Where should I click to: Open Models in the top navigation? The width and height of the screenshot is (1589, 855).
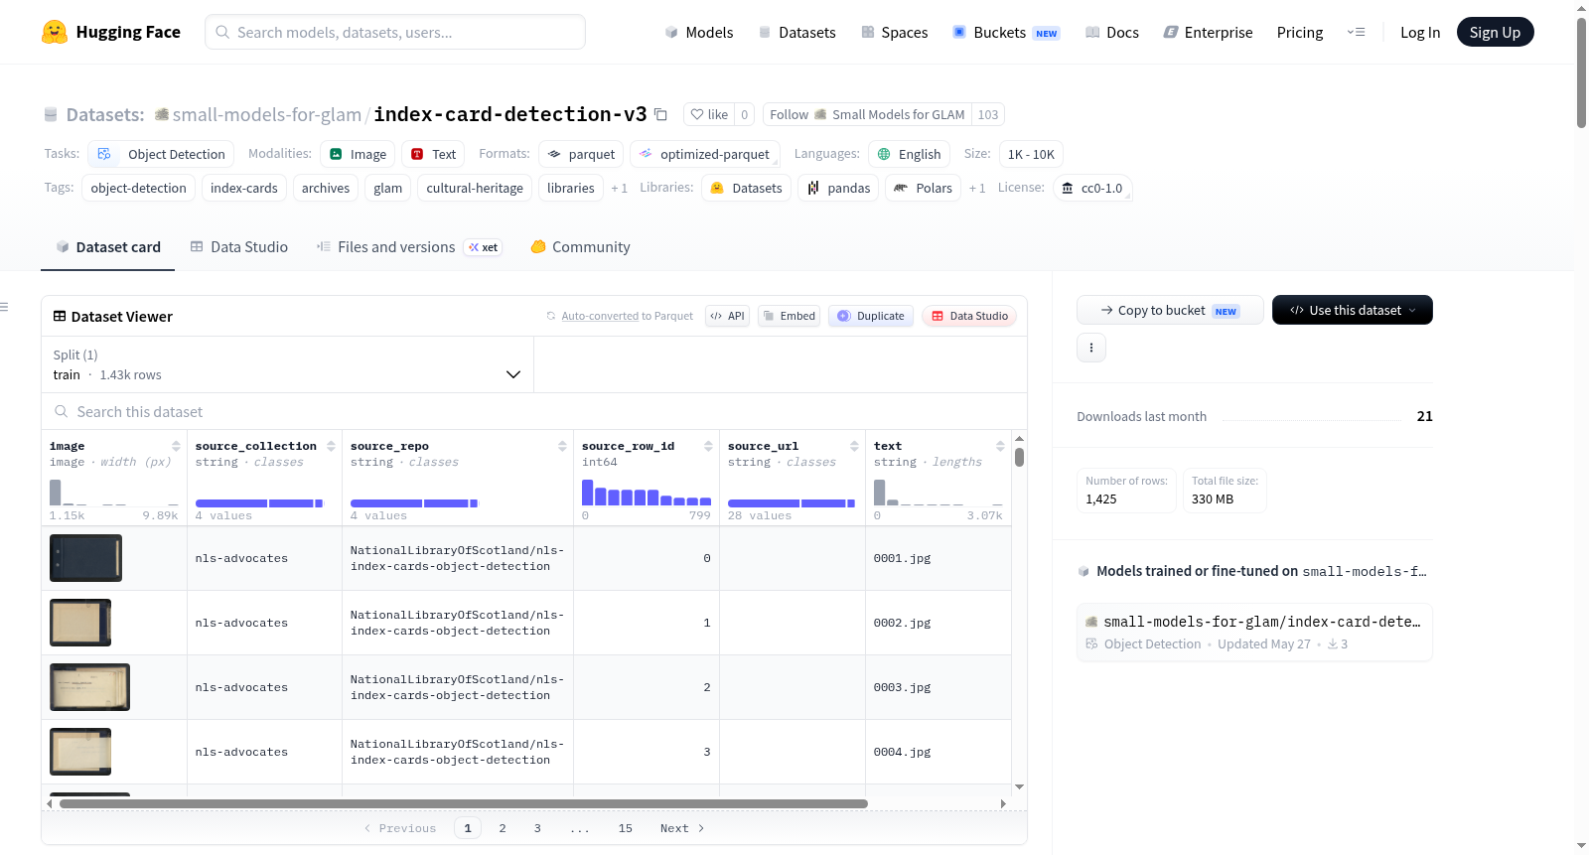coord(699,32)
